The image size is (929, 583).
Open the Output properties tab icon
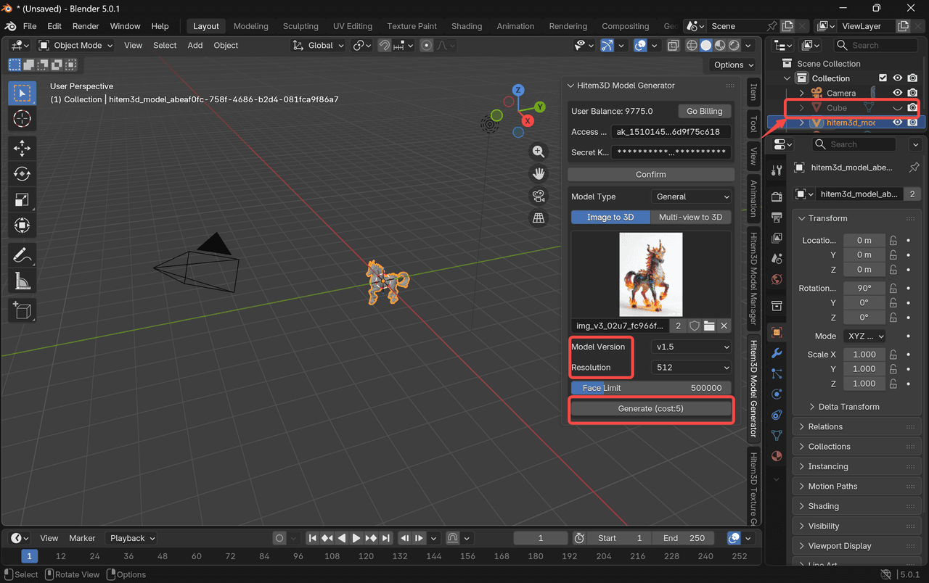[777, 218]
